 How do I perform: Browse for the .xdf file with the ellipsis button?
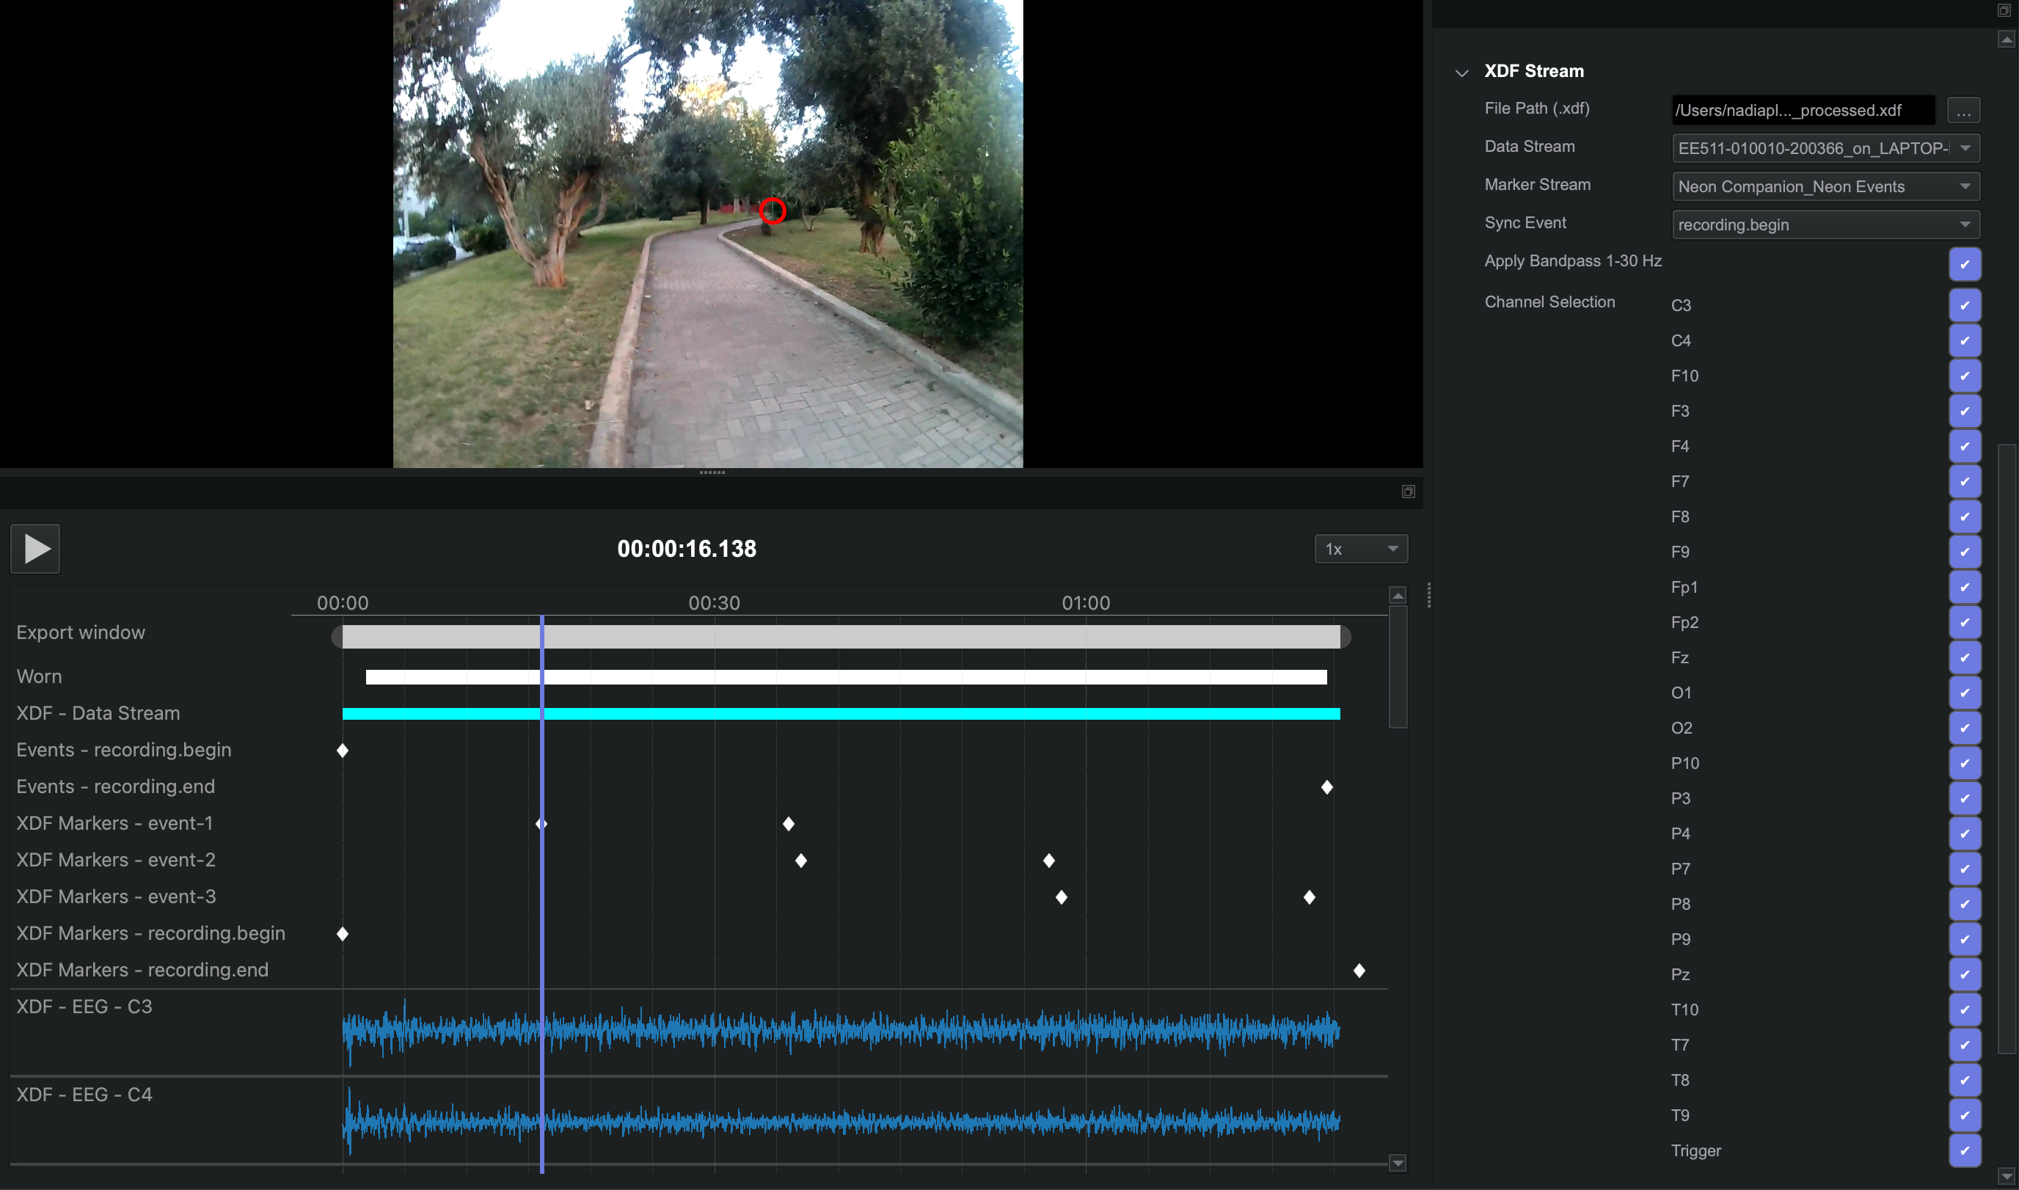tap(1963, 111)
